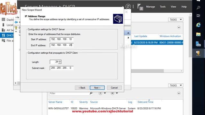Sort events by Severity column

coord(83,102)
